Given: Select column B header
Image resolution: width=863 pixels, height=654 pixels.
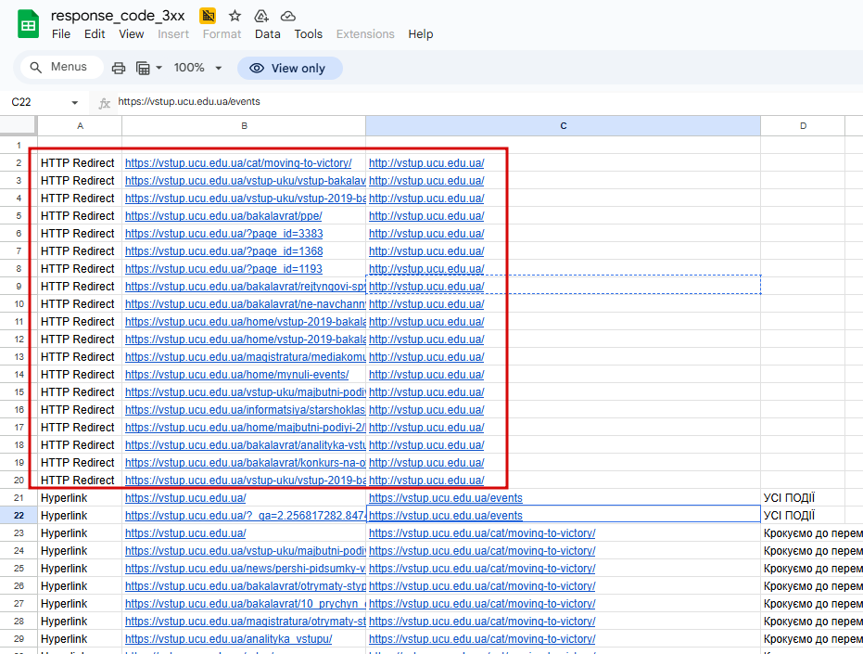Looking at the screenshot, I should pos(244,126).
